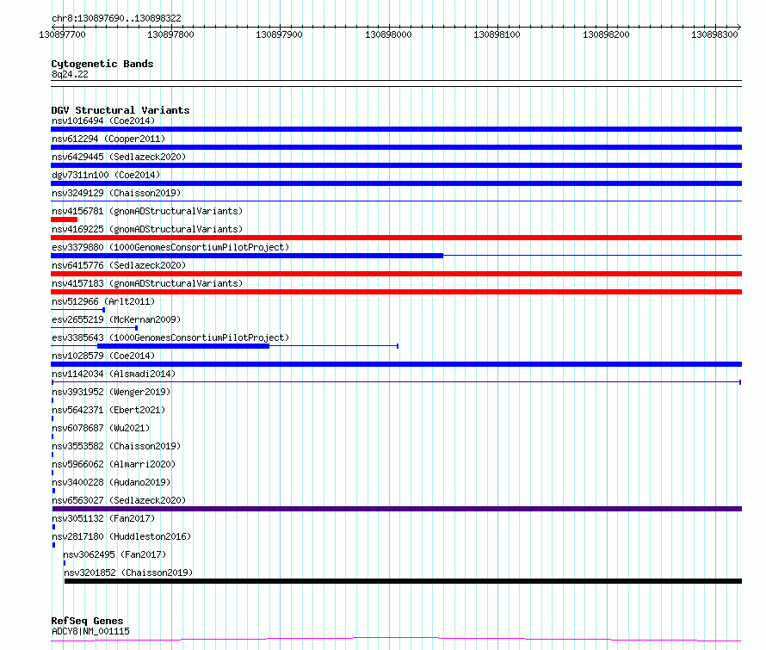Click the esv3379880 1000Genomes variant label
This screenshot has height=650, width=766.
click(x=170, y=247)
